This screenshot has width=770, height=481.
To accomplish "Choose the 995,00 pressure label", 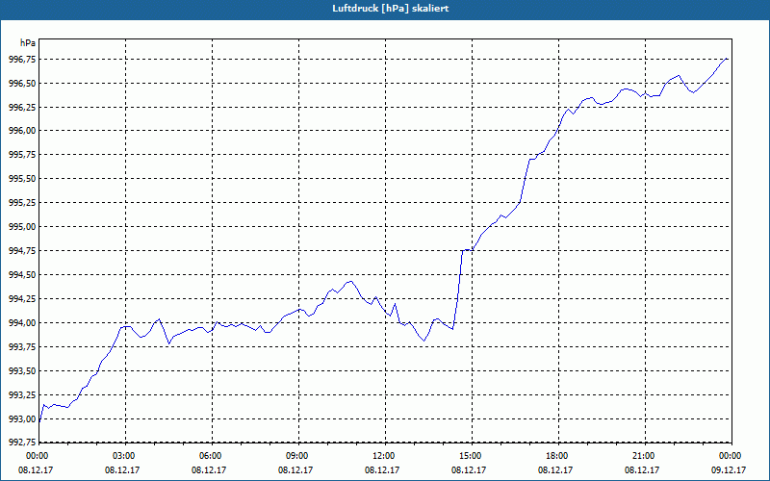I will click(22, 227).
